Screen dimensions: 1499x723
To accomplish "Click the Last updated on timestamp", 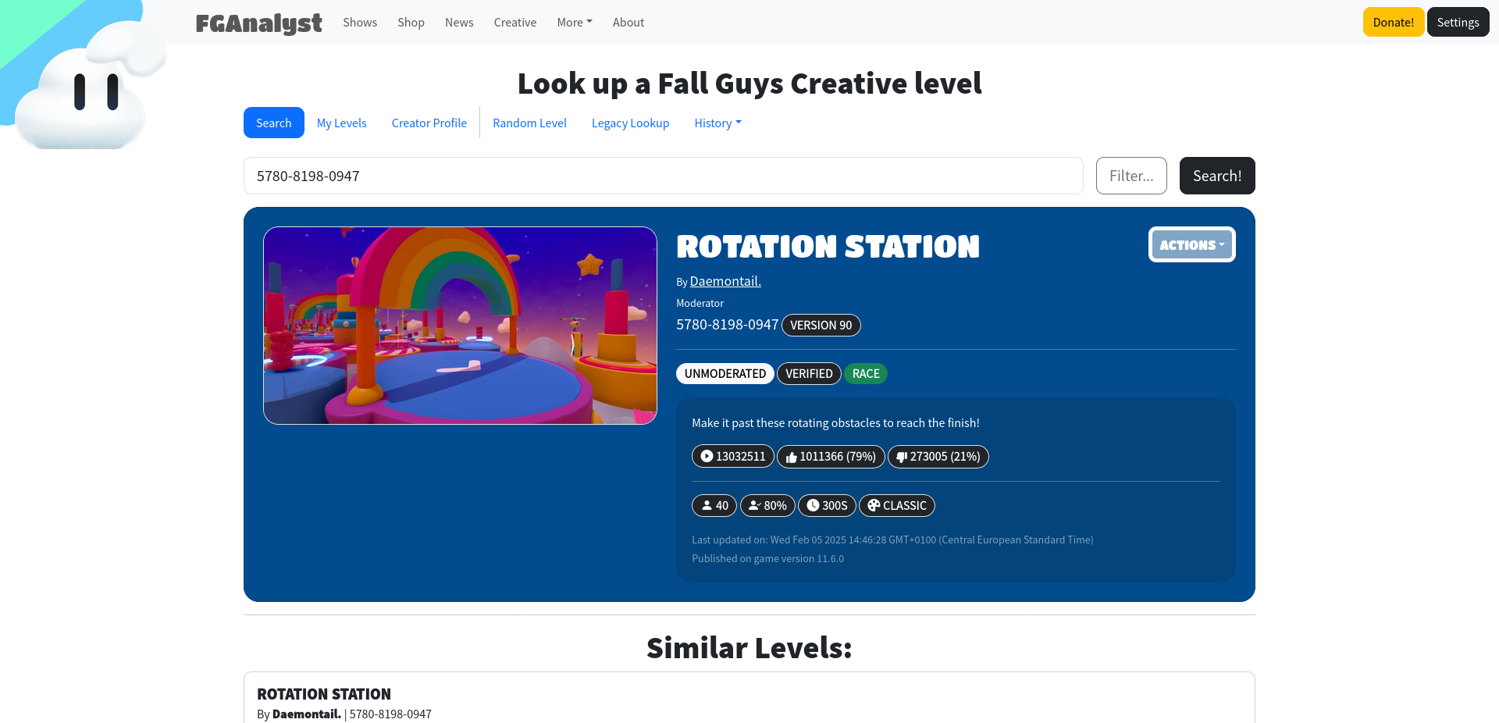I will click(x=892, y=540).
